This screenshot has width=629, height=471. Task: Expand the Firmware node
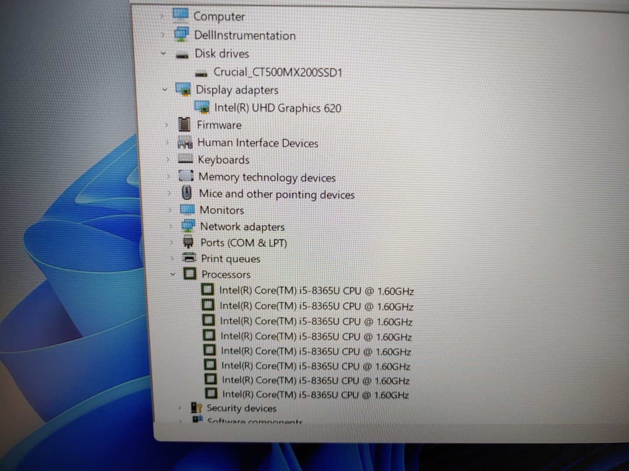point(166,125)
